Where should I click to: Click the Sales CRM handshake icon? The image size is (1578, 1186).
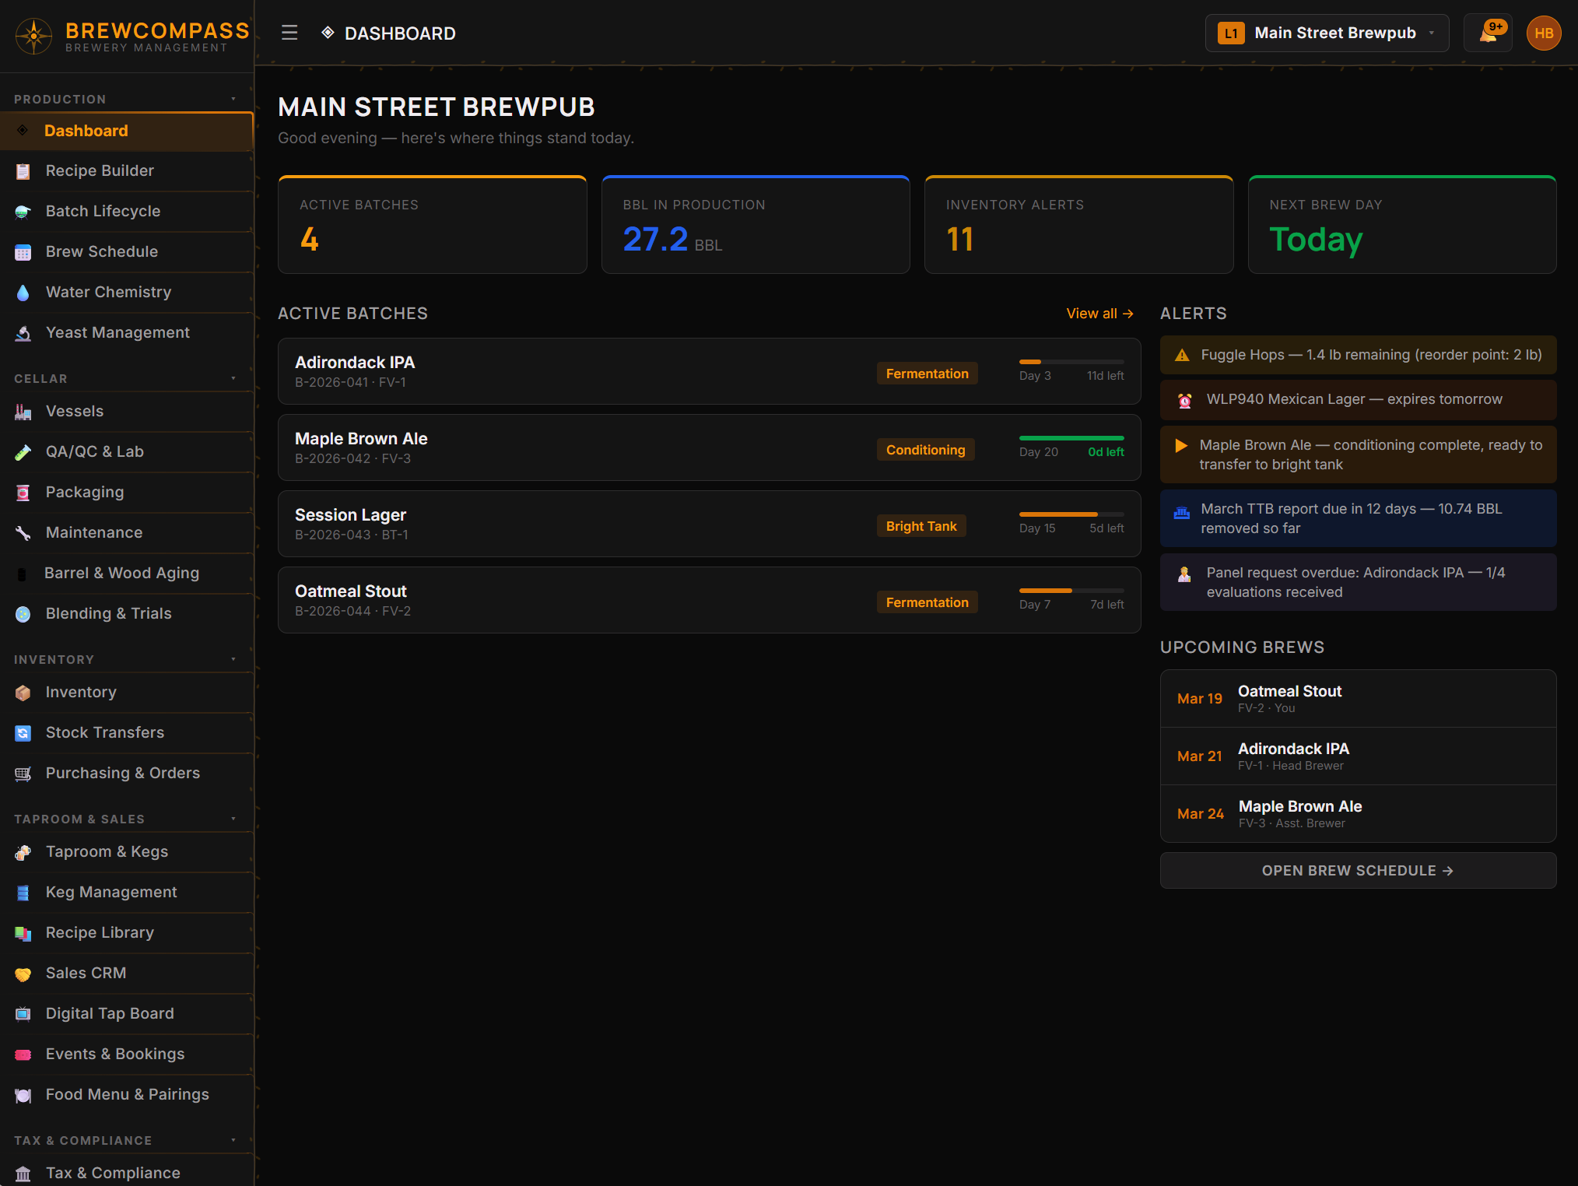click(23, 974)
